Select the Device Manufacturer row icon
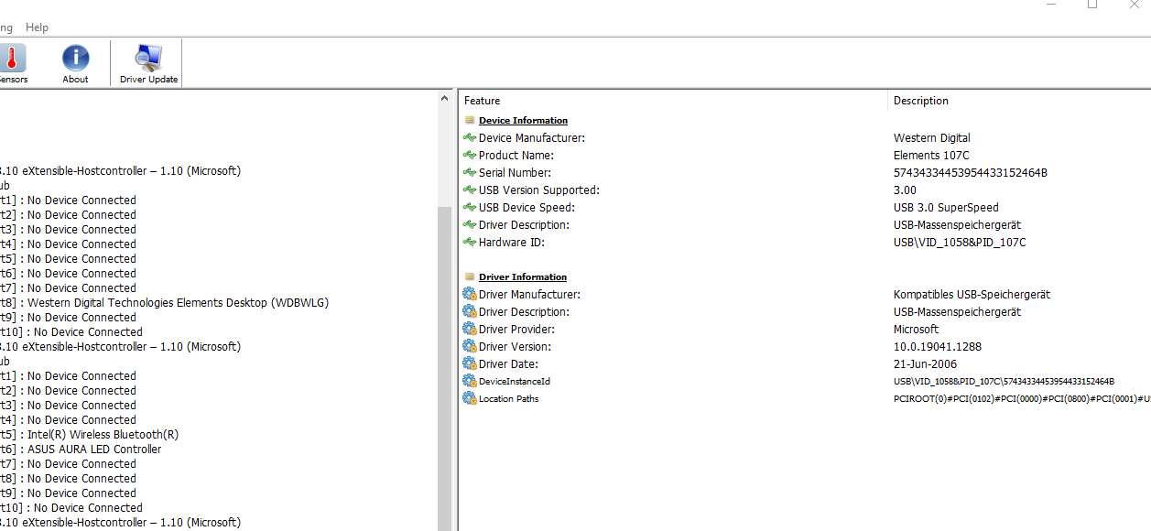Image resolution: width=1151 pixels, height=531 pixels. point(470,138)
